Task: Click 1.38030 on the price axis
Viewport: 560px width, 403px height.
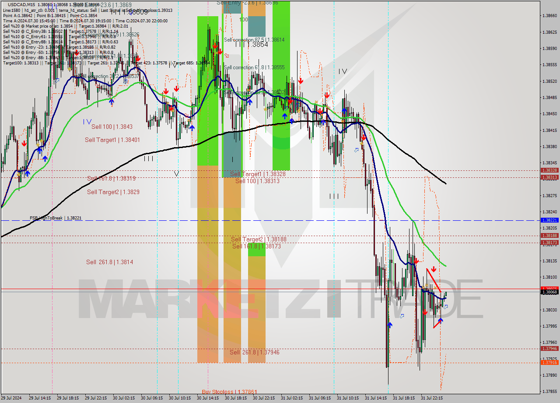Action: [549, 310]
